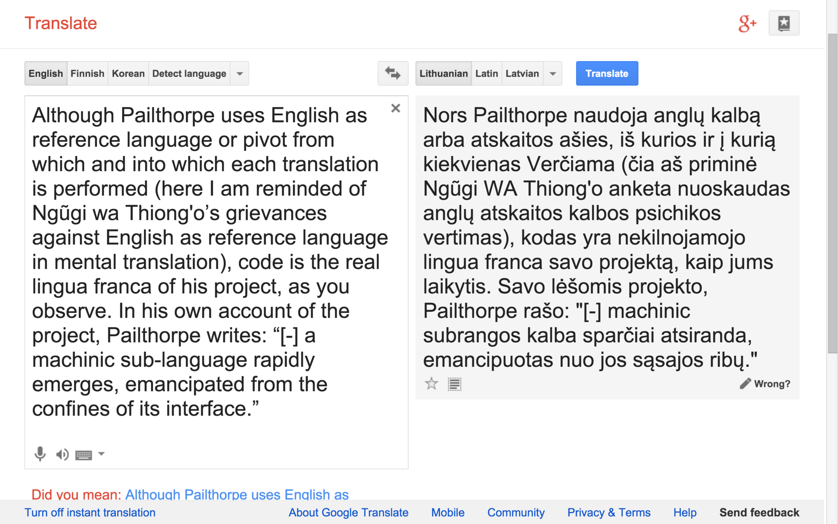This screenshot has height=524, width=838.
Task: Star the translation for the phrasebook
Action: coord(431,384)
